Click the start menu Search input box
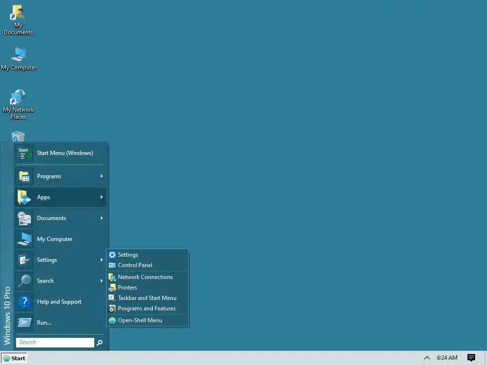This screenshot has height=365, width=487. 55,342
